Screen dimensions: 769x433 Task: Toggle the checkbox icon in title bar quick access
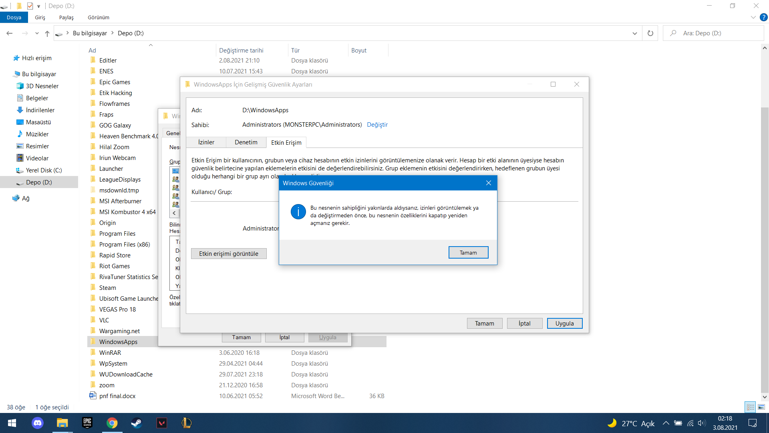click(x=30, y=6)
